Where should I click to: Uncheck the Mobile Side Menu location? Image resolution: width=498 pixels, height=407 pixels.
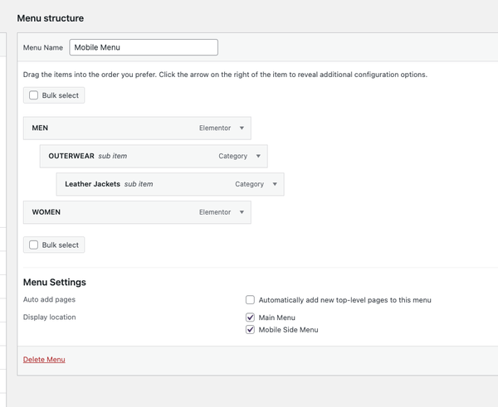(x=251, y=330)
